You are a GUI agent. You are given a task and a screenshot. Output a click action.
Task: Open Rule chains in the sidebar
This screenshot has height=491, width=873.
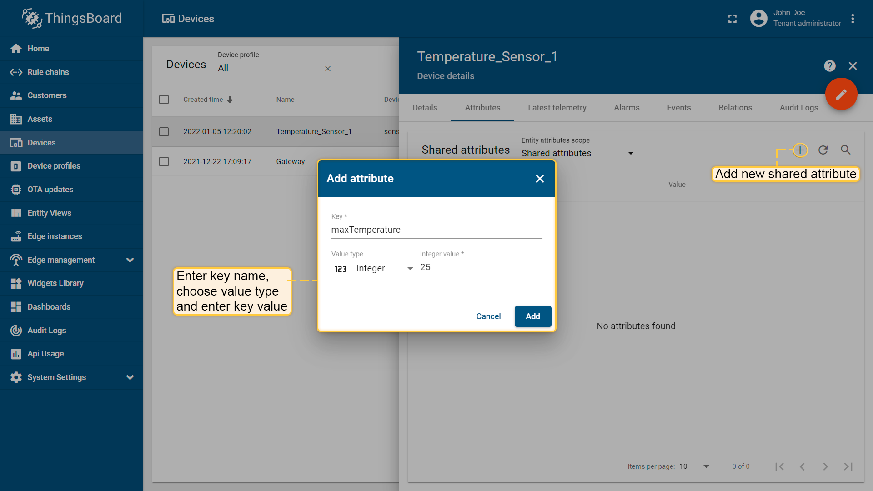click(x=48, y=72)
